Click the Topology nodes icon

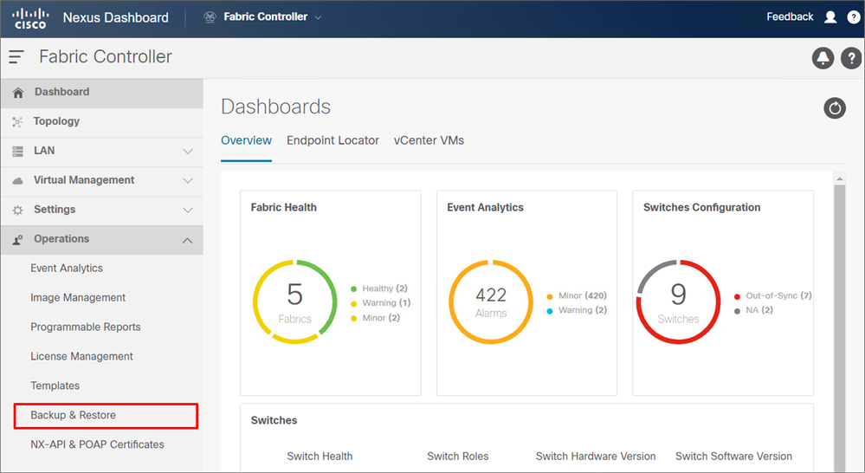pos(17,121)
